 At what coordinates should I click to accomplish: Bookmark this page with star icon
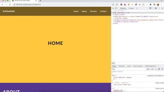[117, 5]
